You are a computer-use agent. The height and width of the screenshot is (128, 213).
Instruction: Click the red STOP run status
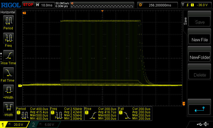click(x=28, y=5)
